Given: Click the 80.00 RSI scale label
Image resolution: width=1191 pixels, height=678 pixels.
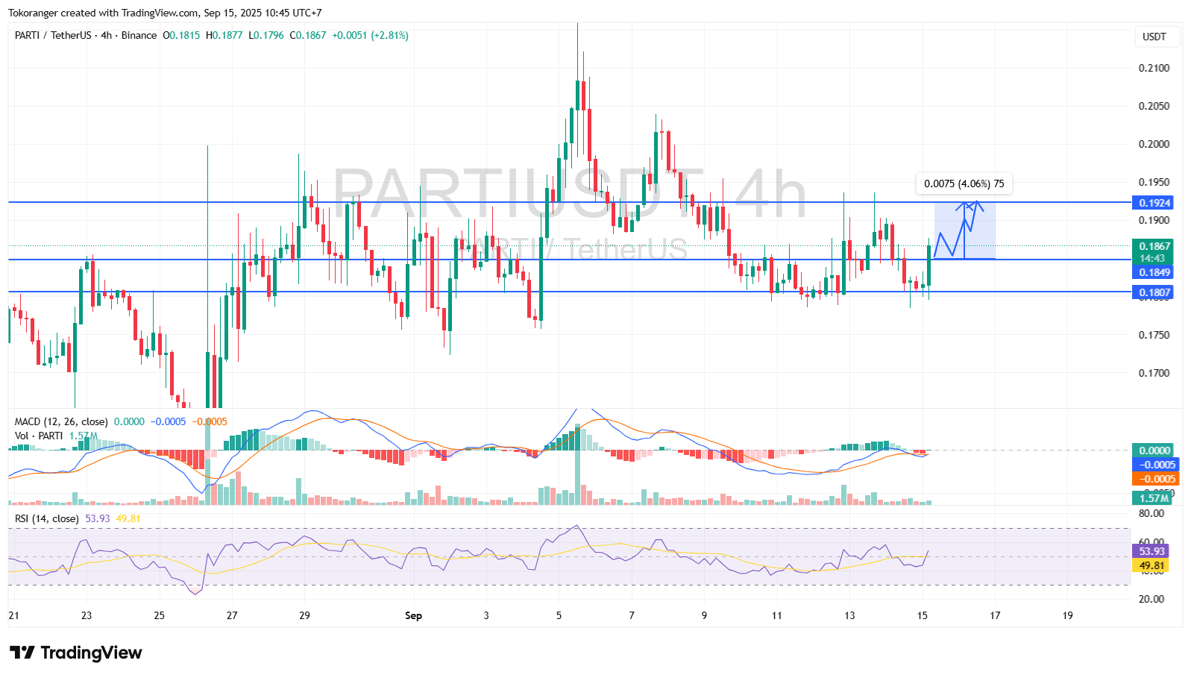Looking at the screenshot, I should pyautogui.click(x=1151, y=513).
